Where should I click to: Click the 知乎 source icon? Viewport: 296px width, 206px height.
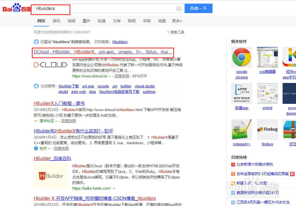(x=36, y=148)
